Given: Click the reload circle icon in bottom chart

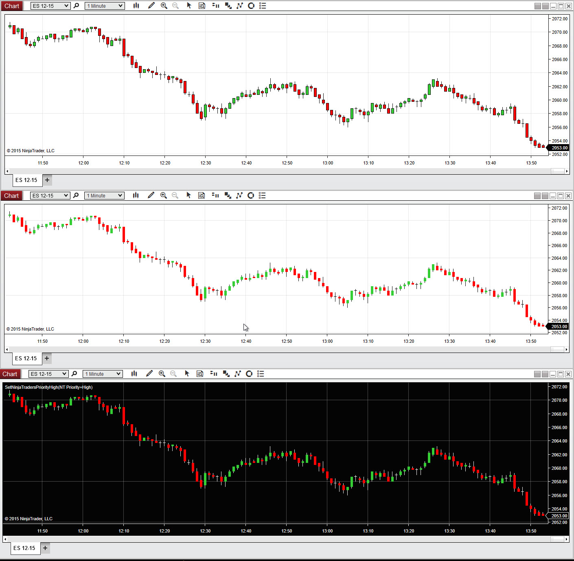Looking at the screenshot, I should point(249,374).
